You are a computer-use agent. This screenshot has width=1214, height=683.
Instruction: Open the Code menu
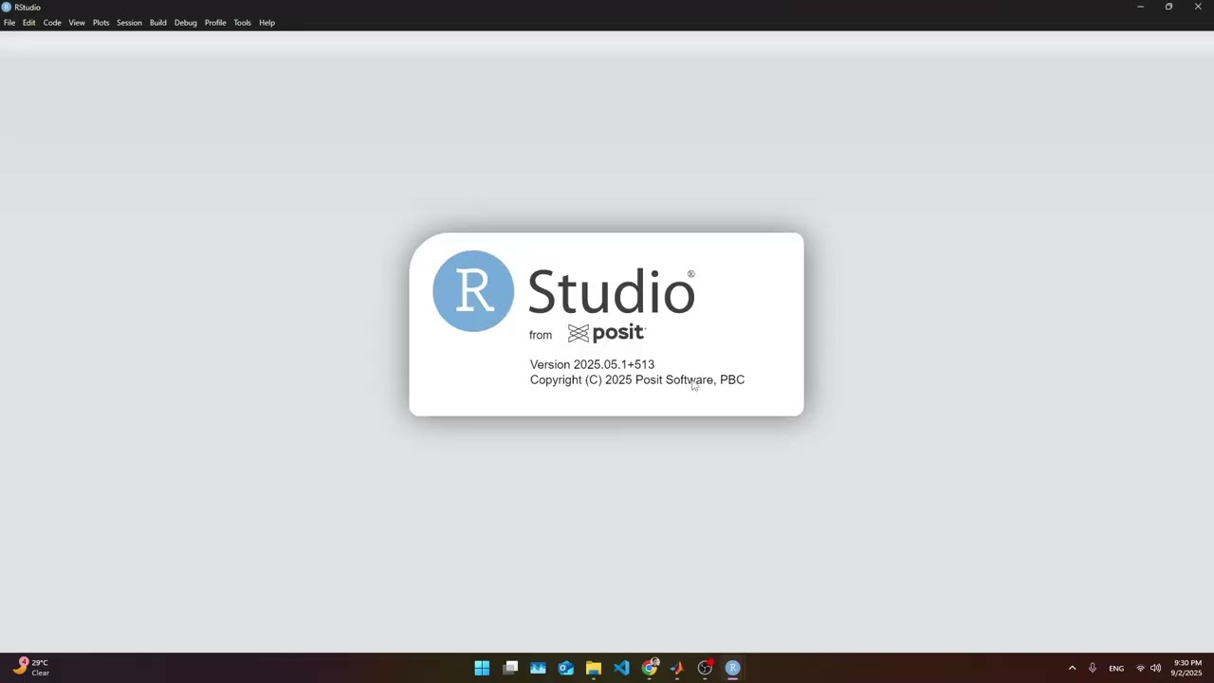tap(52, 23)
